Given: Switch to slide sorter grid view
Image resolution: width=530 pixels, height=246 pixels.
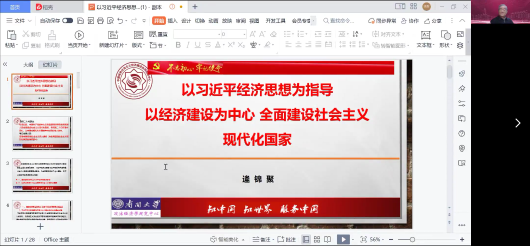Looking at the screenshot, I should [316, 239].
